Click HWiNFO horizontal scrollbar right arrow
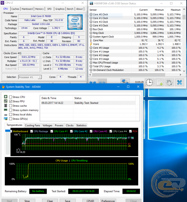This screenshot has width=187, height=202. click(180, 75)
